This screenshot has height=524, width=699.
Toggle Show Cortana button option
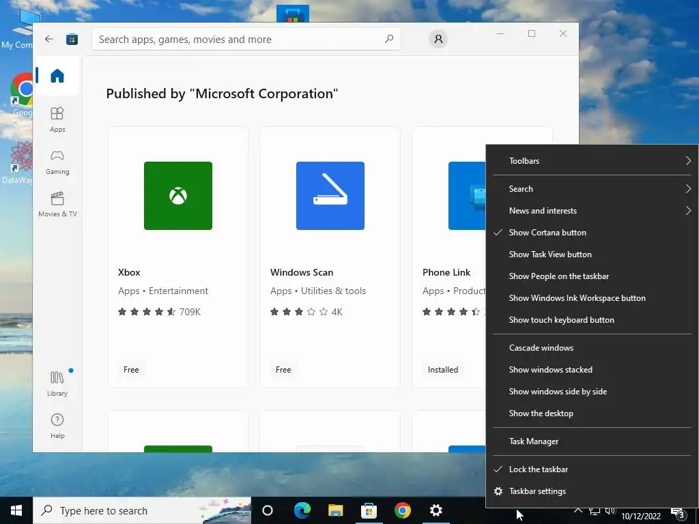click(x=592, y=233)
